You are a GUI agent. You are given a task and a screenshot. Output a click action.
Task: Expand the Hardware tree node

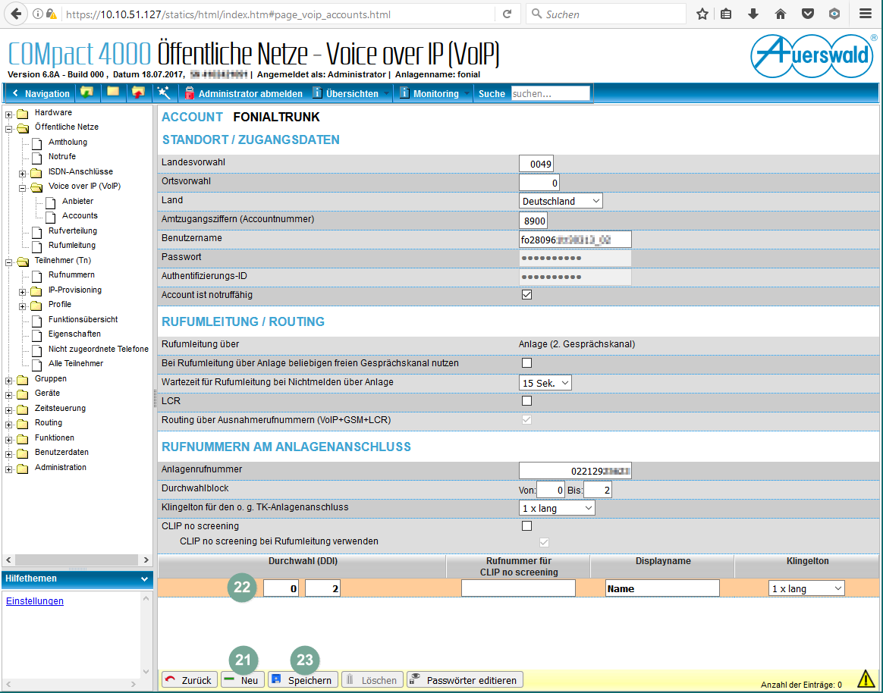tap(9, 114)
